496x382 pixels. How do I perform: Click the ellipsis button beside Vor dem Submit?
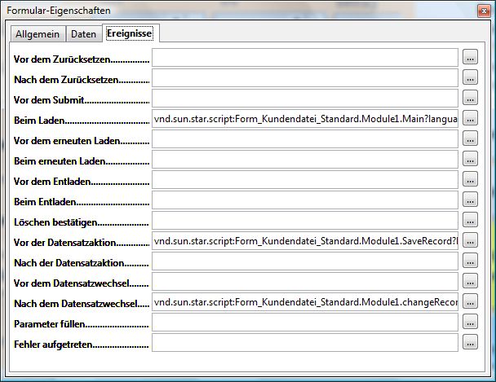(x=471, y=98)
